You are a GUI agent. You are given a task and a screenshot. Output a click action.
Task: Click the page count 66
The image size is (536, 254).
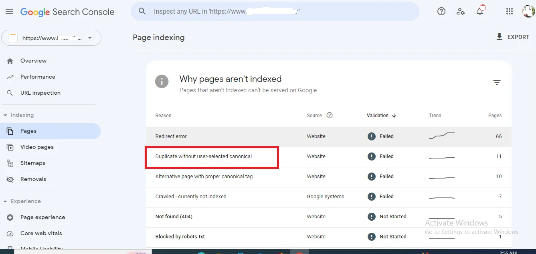coord(499,136)
